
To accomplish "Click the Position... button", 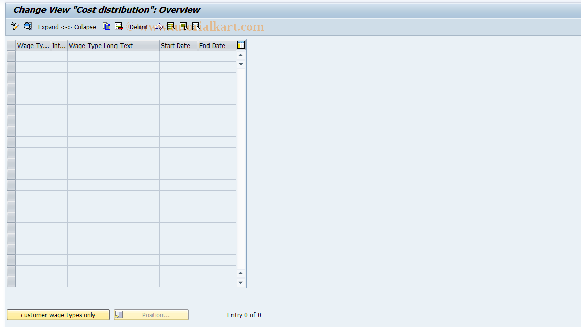I will (151, 315).
